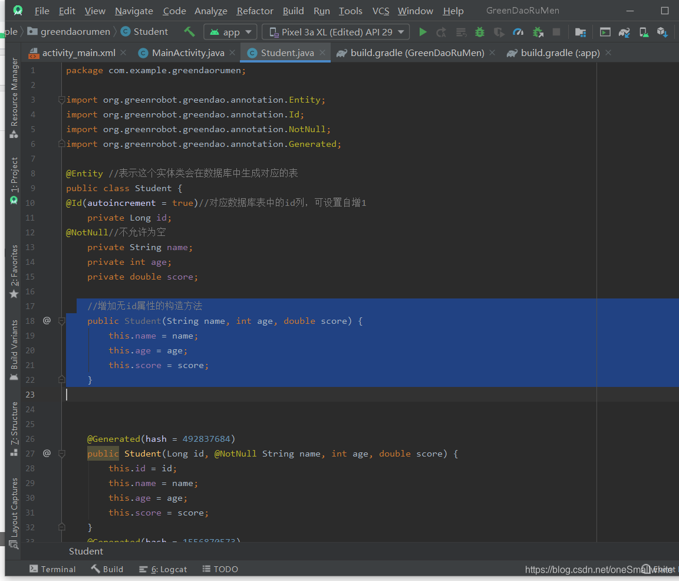Viewport: 679px width, 581px height.
Task: Click the gutter @ icon on line 18
Action: (47, 321)
